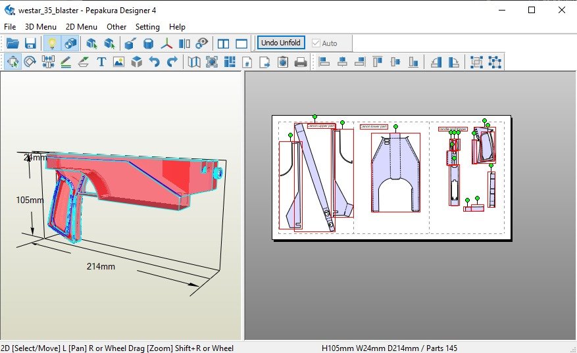577x353 pixels.
Task: Click the second cube-with-cursor selection tool
Action: point(109,43)
